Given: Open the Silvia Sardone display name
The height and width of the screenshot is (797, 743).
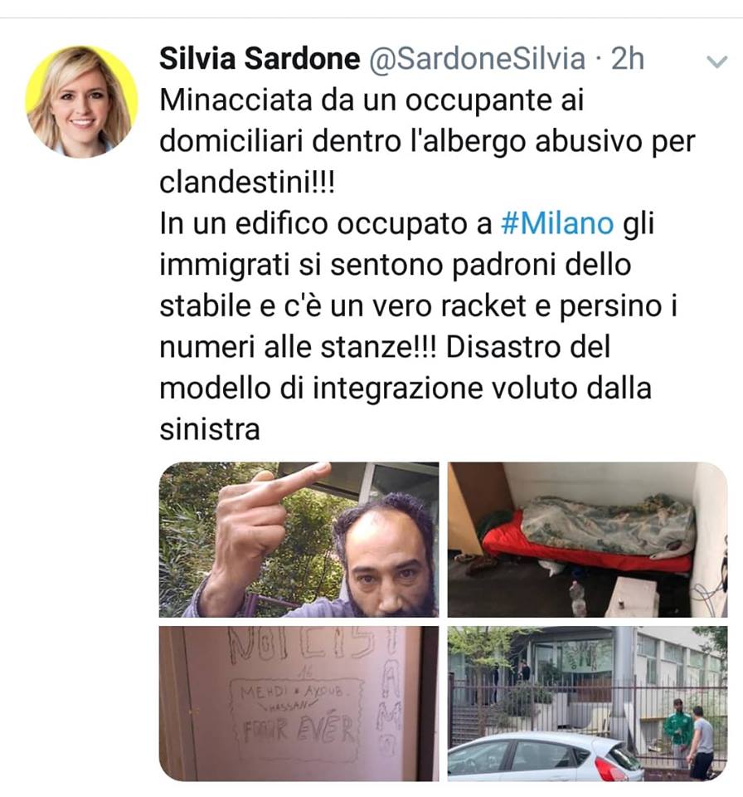Looking at the screenshot, I should click(x=260, y=58).
